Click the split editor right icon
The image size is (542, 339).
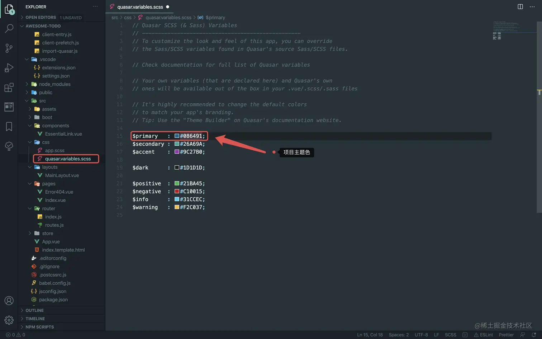coord(520,6)
